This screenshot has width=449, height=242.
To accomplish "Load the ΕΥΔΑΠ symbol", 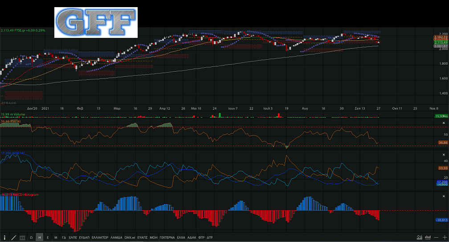I will [84, 238].
